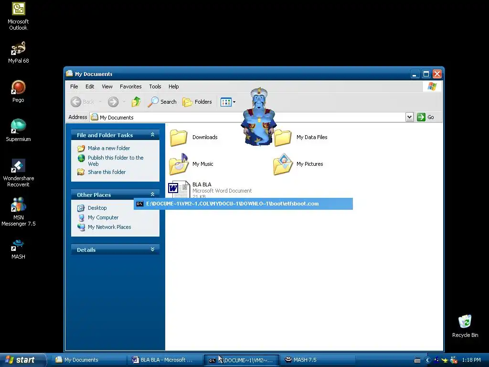
Task: Switch to MASH 7.5 taskbar button
Action: tap(318, 360)
